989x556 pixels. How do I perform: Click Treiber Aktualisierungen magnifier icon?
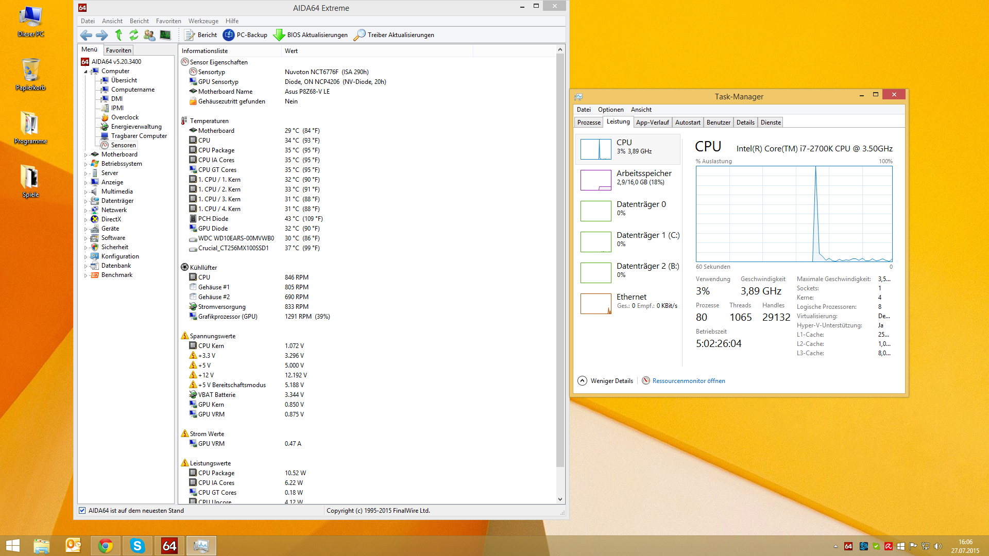[x=360, y=35]
